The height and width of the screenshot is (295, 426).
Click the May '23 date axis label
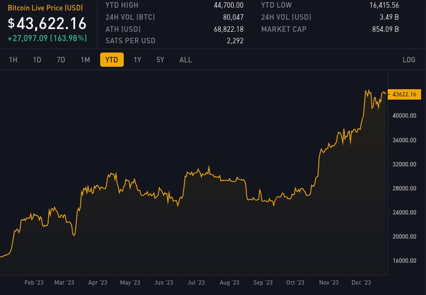[x=130, y=282]
